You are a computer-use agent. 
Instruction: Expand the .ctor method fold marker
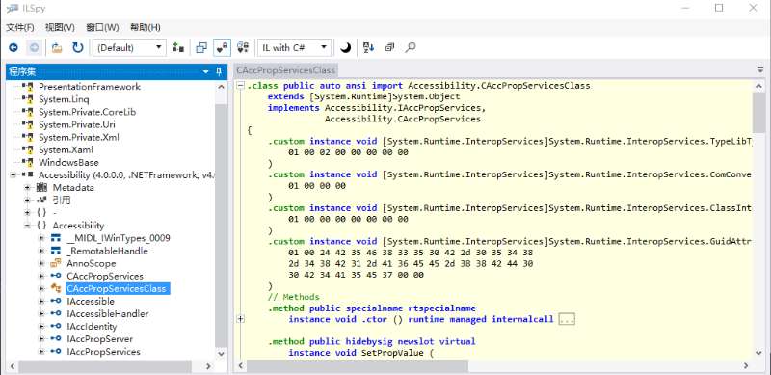click(240, 319)
